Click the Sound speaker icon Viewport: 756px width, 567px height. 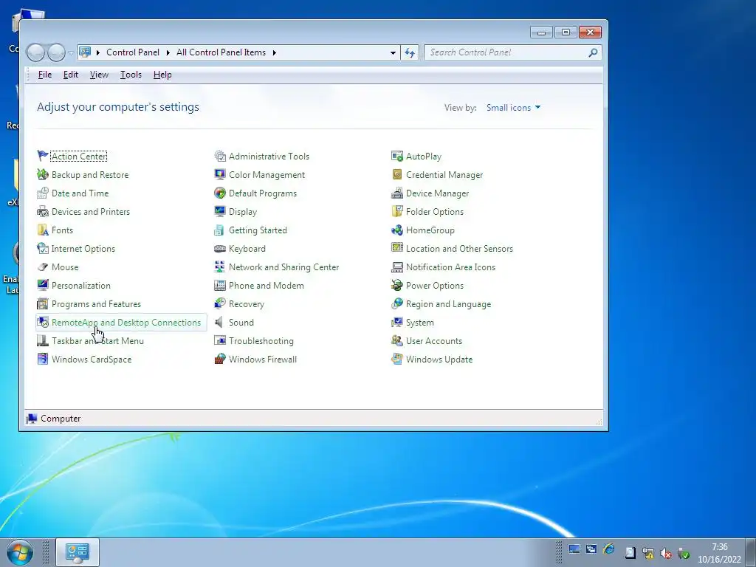pos(220,322)
